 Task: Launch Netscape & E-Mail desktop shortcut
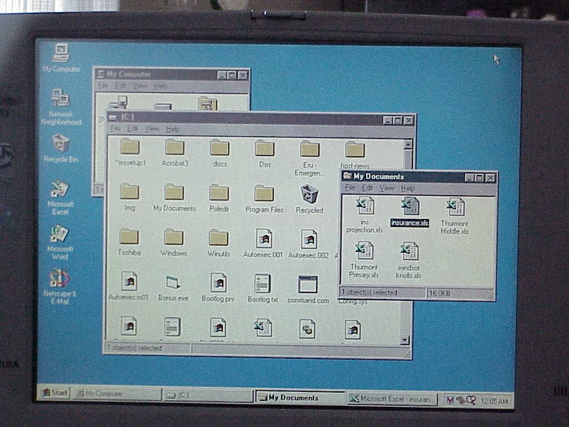tap(60, 286)
